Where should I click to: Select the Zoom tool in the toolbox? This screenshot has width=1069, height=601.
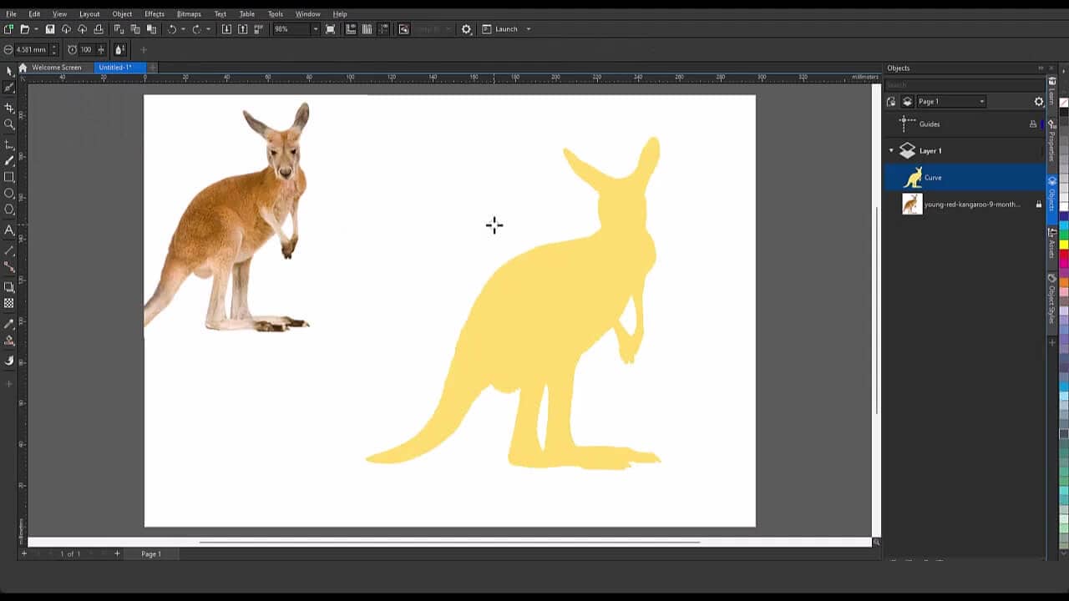pos(9,124)
